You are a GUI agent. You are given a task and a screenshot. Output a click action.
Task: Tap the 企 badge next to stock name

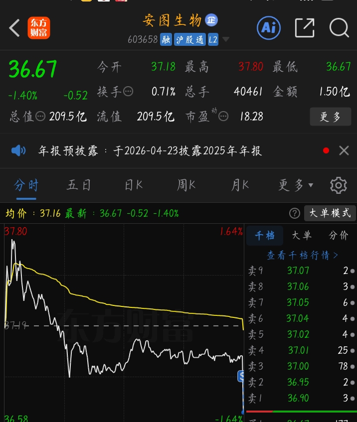[x=211, y=20]
